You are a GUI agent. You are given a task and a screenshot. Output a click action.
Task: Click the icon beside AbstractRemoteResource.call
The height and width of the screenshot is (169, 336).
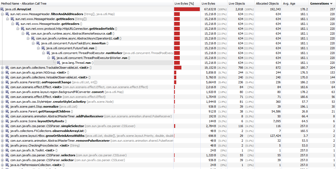[28, 34]
